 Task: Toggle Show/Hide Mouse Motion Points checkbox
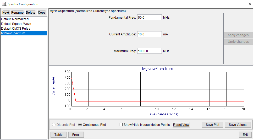tap(144, 125)
